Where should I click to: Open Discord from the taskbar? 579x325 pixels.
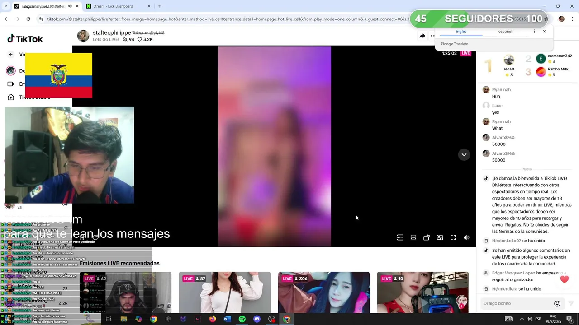(x=257, y=319)
